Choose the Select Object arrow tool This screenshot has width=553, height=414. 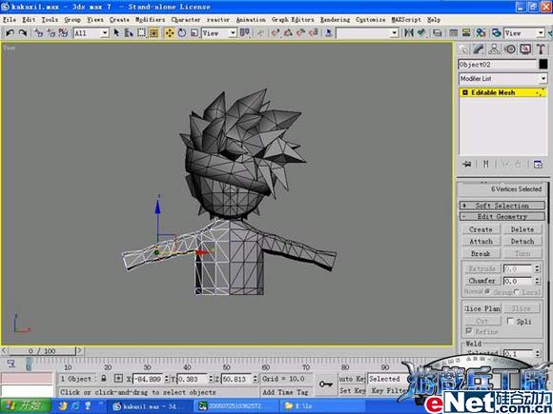(x=116, y=32)
